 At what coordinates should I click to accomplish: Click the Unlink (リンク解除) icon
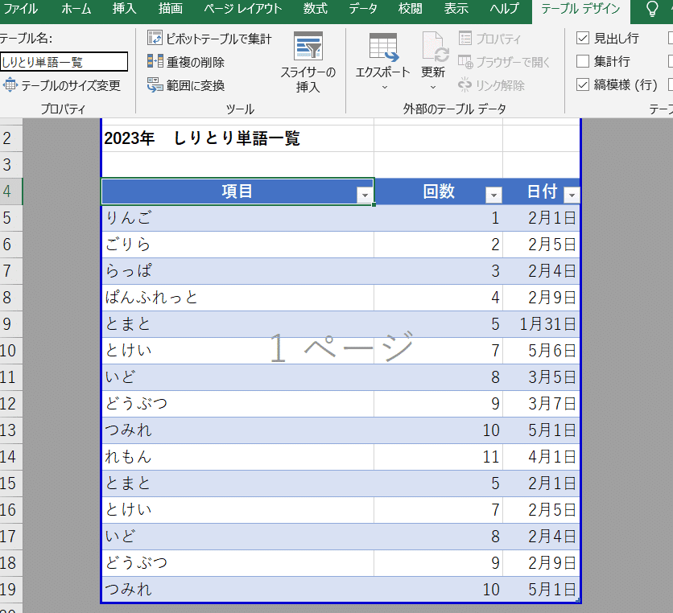(x=465, y=85)
